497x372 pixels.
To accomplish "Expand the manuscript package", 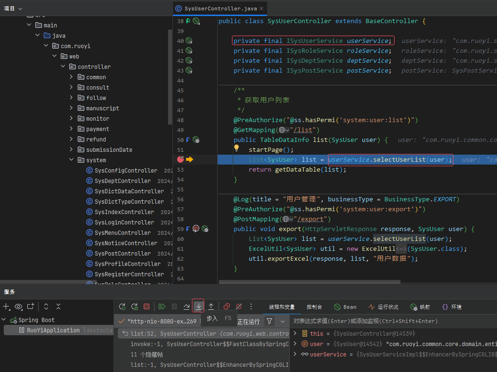I will click(x=71, y=108).
